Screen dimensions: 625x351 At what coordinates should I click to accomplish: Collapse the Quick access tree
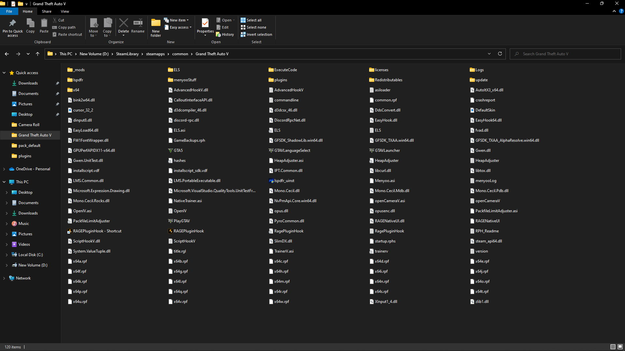click(x=4, y=73)
